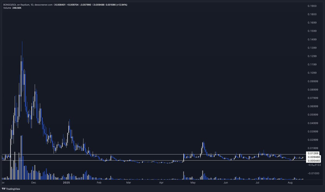
Task: Select the 248.56K volume value
Action: click(16, 8)
